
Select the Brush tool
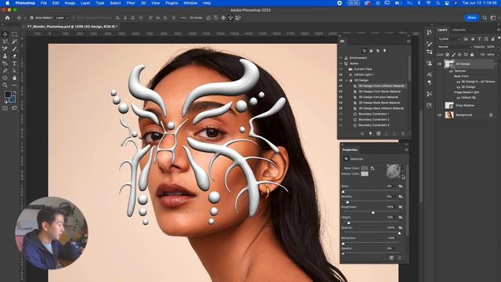[x=14, y=49]
